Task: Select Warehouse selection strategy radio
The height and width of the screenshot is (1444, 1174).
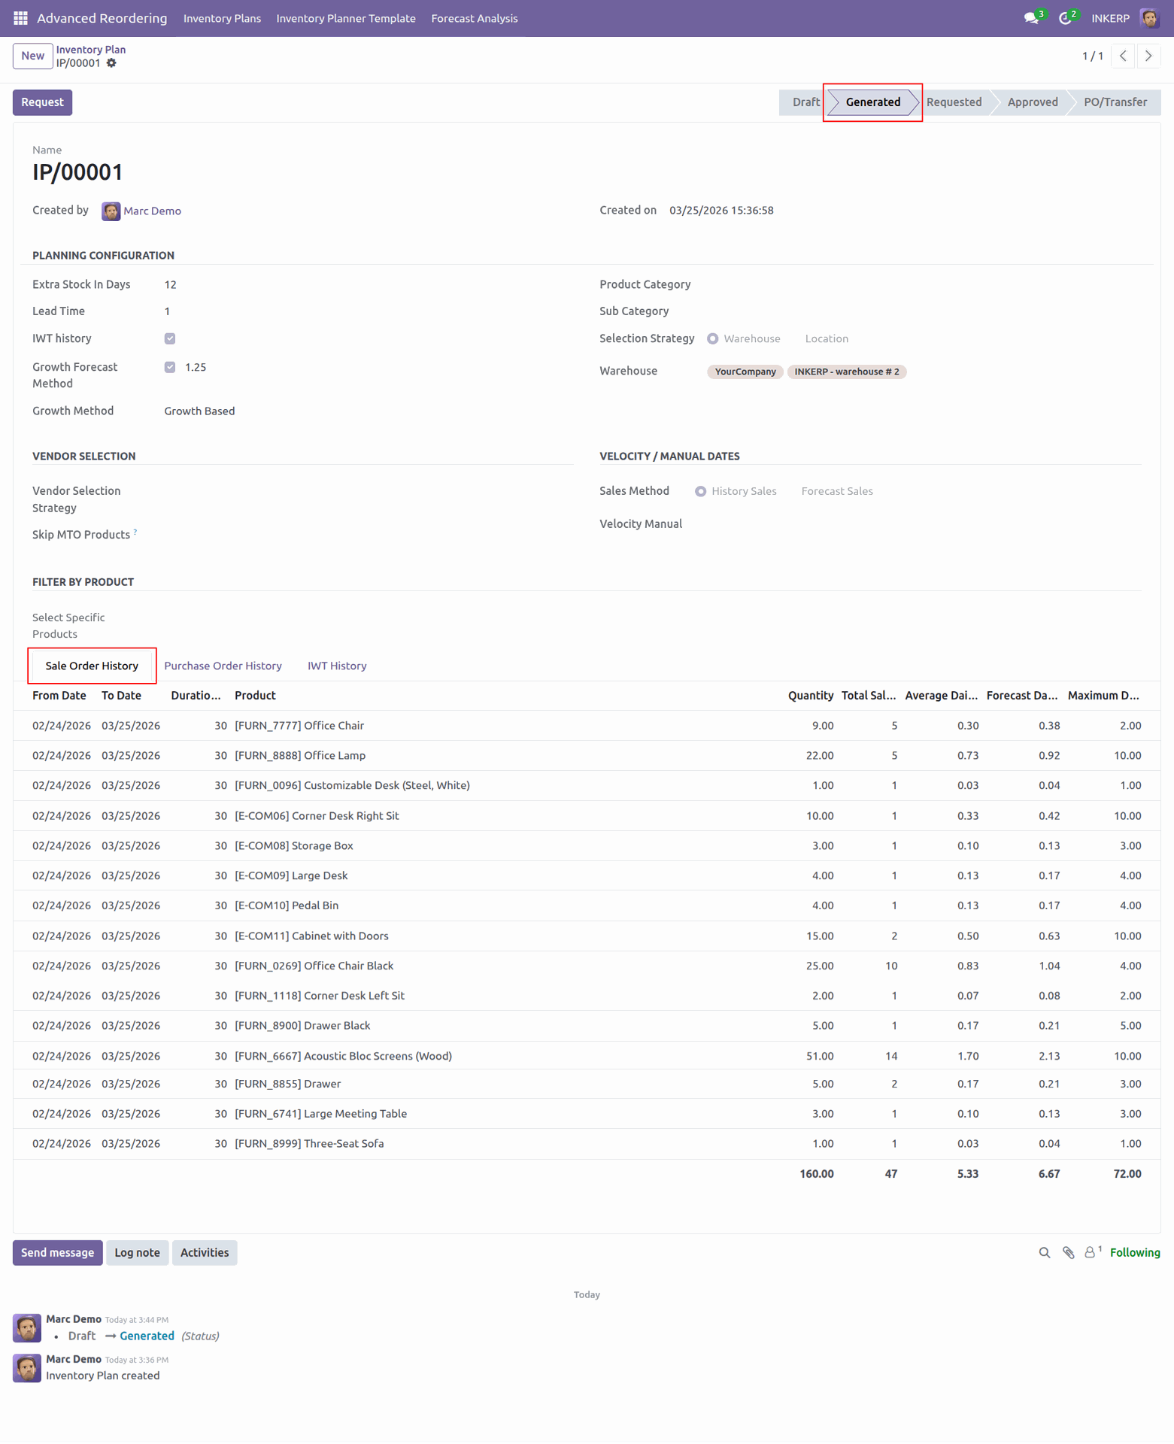Action: [x=712, y=338]
